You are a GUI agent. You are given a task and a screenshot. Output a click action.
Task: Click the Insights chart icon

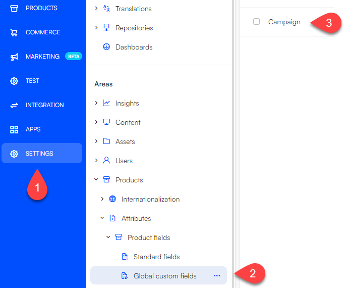click(106, 103)
